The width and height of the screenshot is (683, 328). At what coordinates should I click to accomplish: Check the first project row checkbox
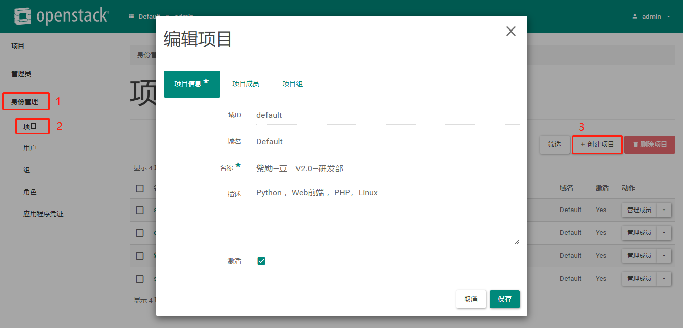coord(140,210)
